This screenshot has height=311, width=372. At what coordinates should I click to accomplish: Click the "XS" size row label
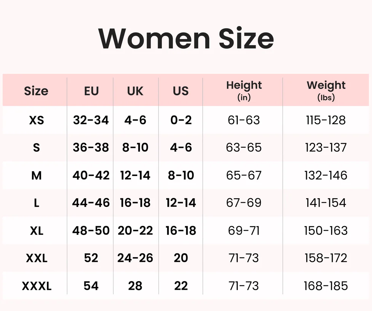36,120
